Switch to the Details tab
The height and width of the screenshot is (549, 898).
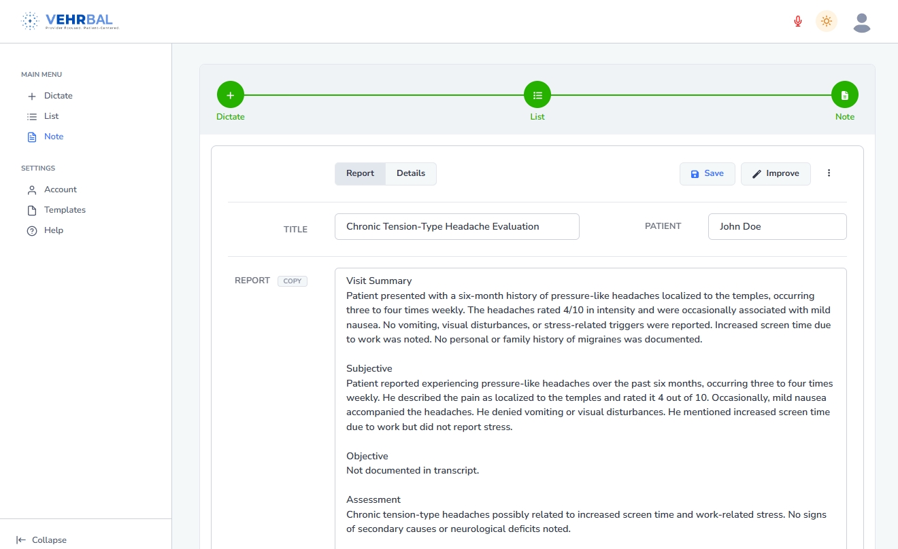411,173
